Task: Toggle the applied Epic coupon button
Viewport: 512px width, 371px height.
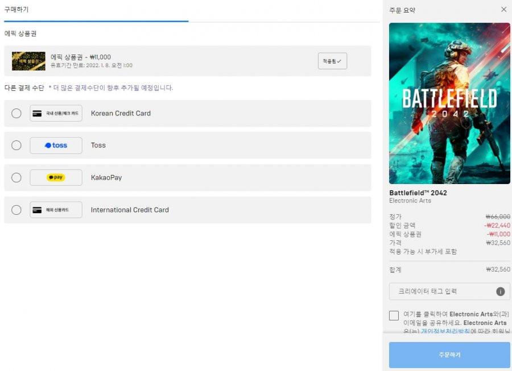Action: tap(332, 61)
